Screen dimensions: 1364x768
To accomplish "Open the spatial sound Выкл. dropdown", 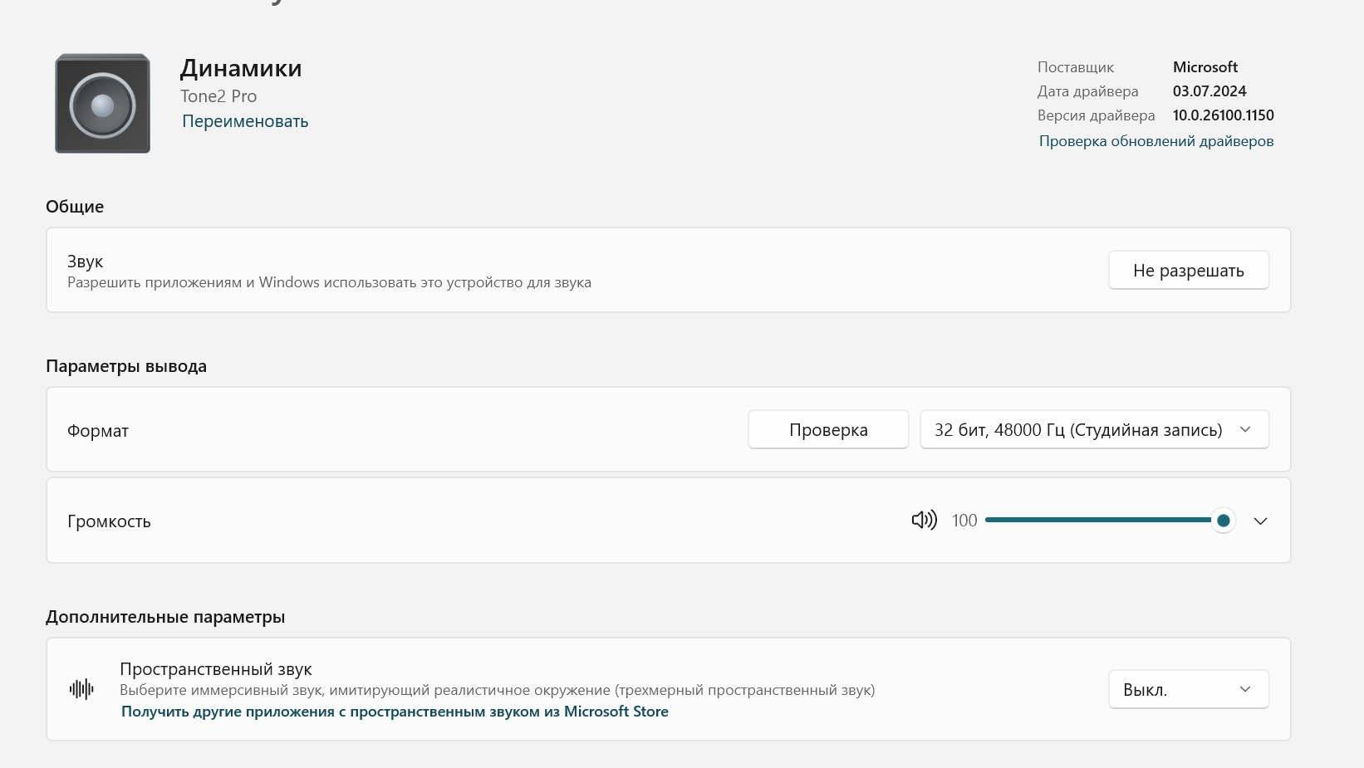I will pyautogui.click(x=1188, y=690).
